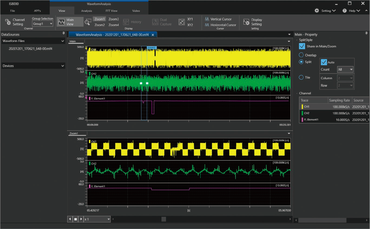Open Channel Setting

[15, 21]
